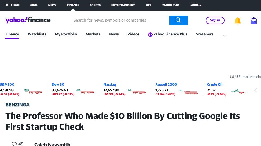Click the Home icon in top bar

pos(7,5)
